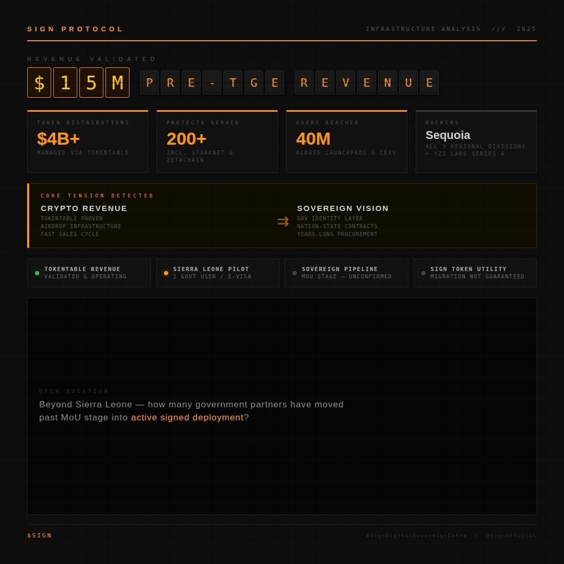The image size is (564, 564).
Task: Click the $SIGN footer ticker
Action: click(x=40, y=536)
